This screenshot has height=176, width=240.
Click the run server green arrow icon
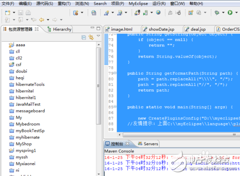click(145, 12)
